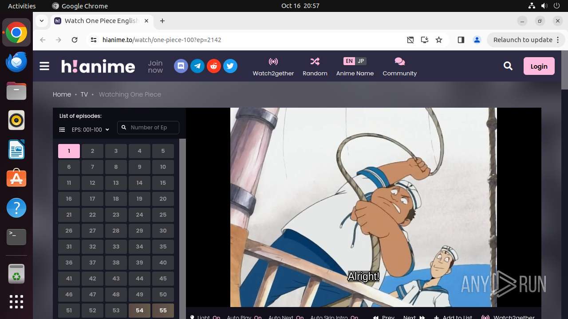568x319 pixels.
Task: Click the Number of Ep search field
Action: click(x=148, y=128)
